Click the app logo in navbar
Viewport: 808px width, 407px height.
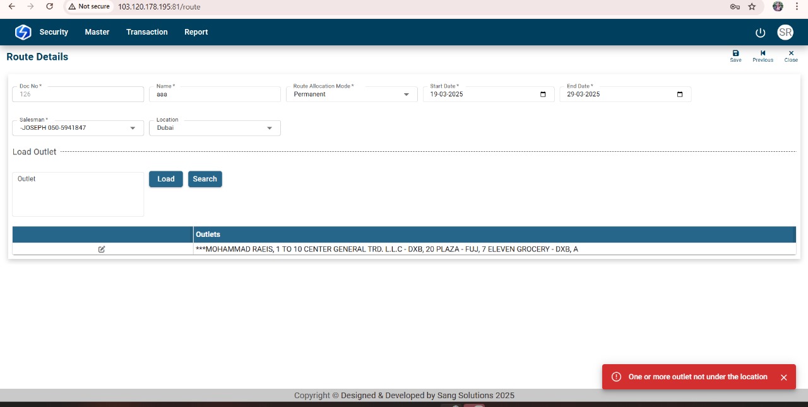click(x=23, y=32)
